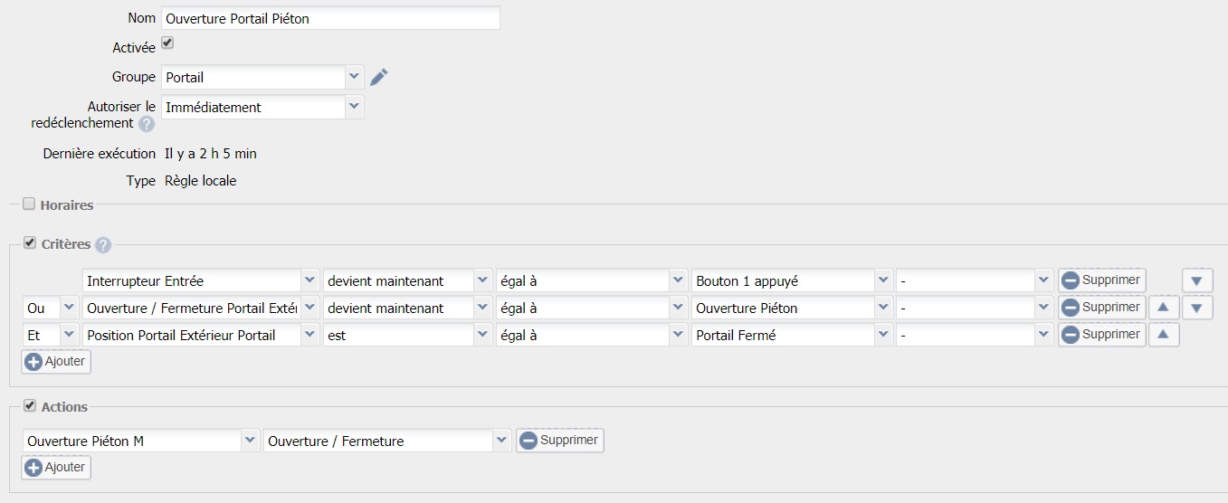1228x503 pixels.
Task: Move Interrupteur Entrée criterion down
Action: pyautogui.click(x=1196, y=280)
